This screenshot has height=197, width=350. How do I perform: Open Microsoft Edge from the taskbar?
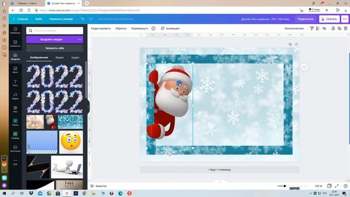click(x=120, y=193)
